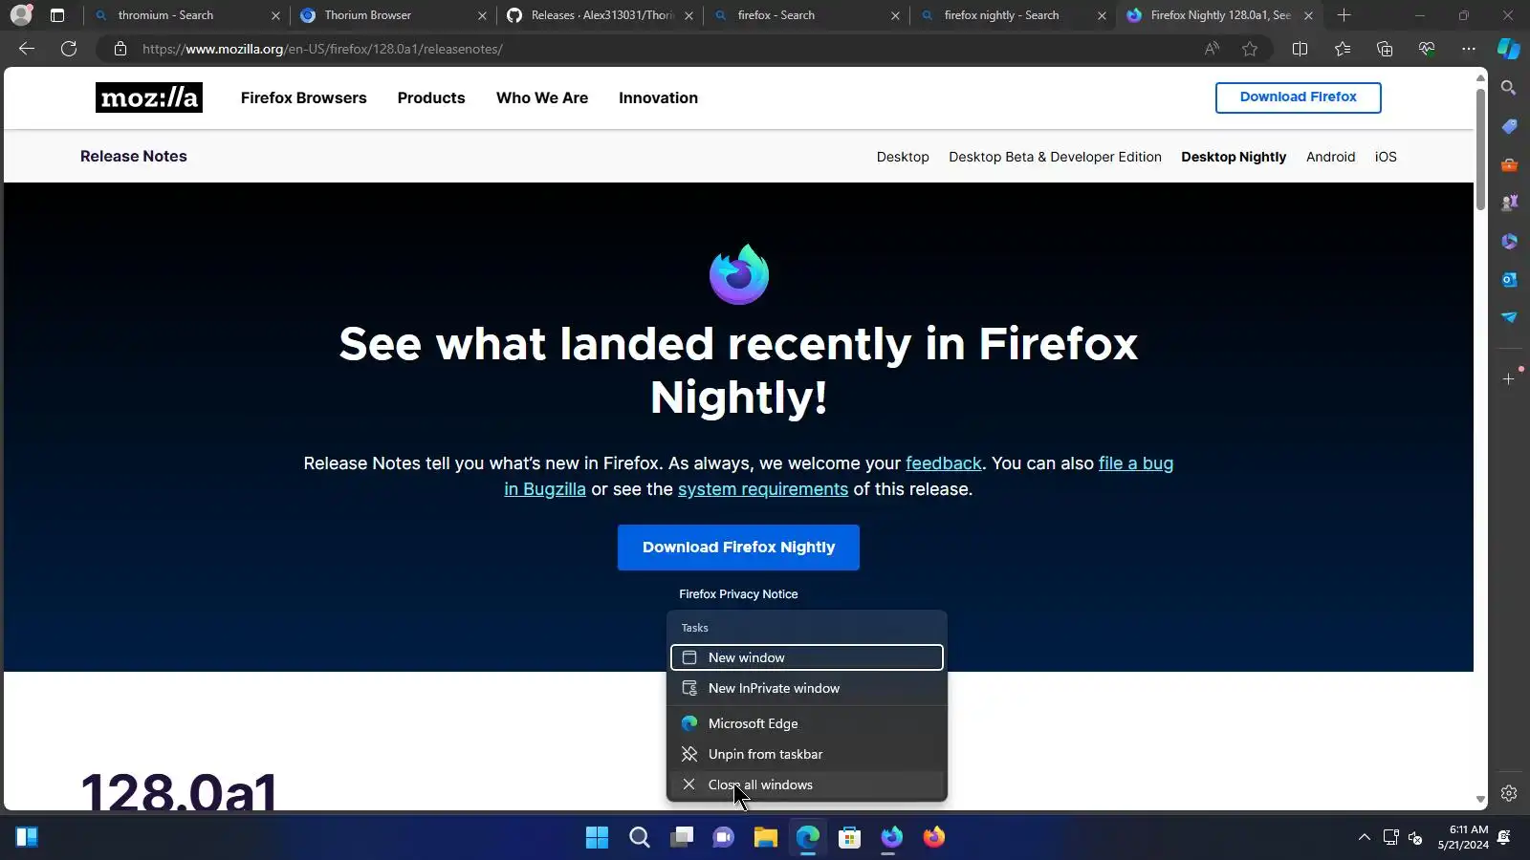Choose Close all windows
This screenshot has height=860, width=1530.
[x=807, y=785]
